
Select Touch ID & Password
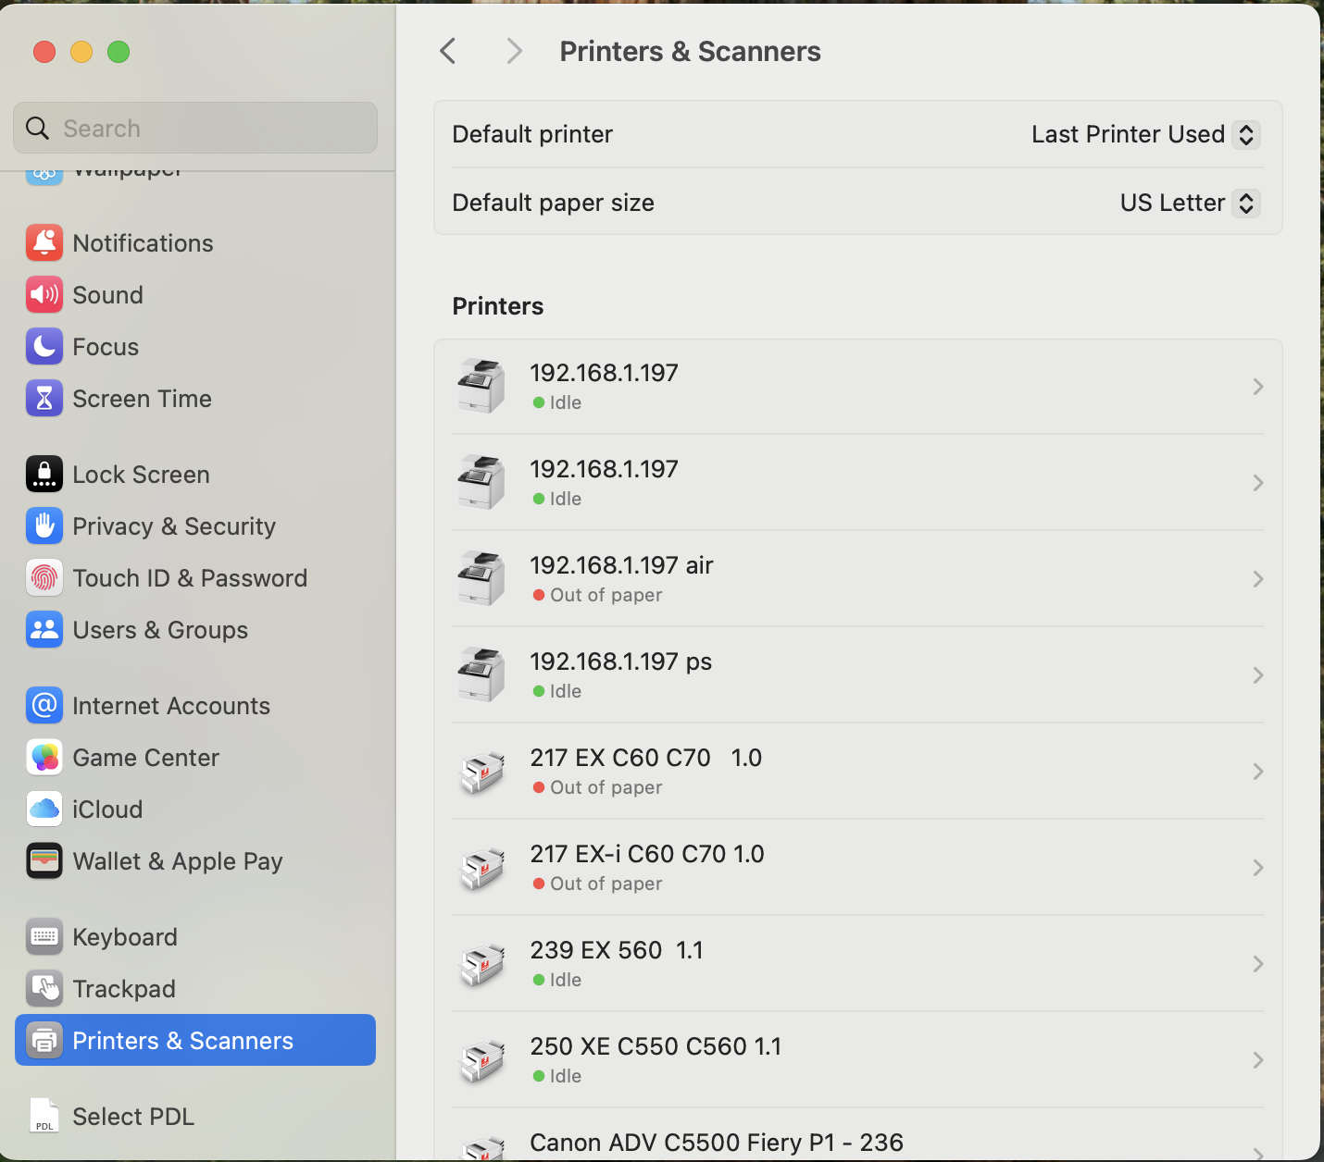point(190,577)
